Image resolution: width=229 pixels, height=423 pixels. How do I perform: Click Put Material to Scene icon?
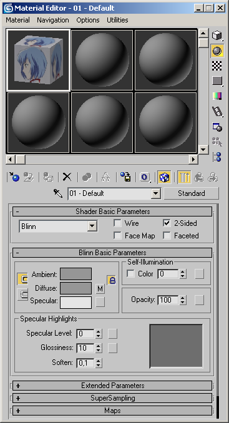tap(28, 177)
